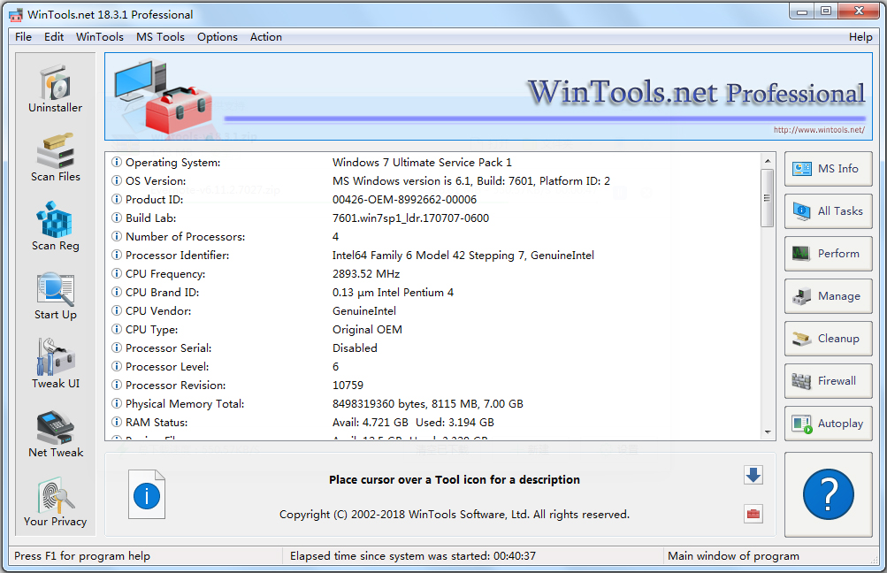Select the Processor Revision row

click(x=432, y=386)
